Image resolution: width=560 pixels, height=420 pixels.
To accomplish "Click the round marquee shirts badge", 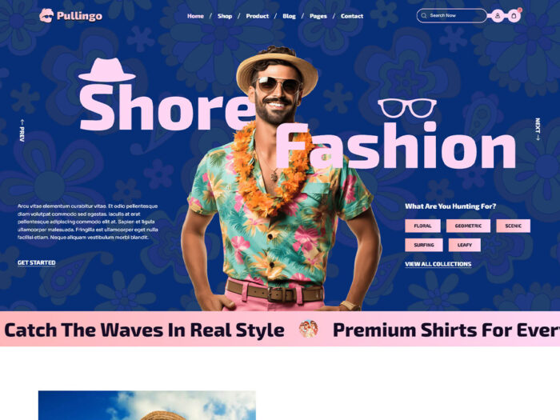I will [x=309, y=329].
